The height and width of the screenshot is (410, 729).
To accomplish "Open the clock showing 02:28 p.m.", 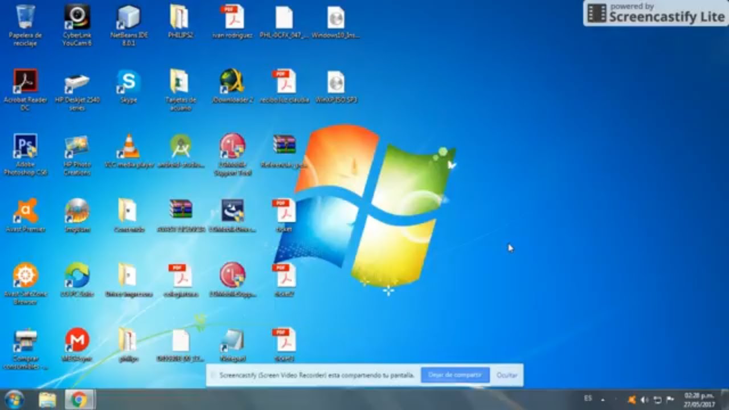I will (x=699, y=400).
